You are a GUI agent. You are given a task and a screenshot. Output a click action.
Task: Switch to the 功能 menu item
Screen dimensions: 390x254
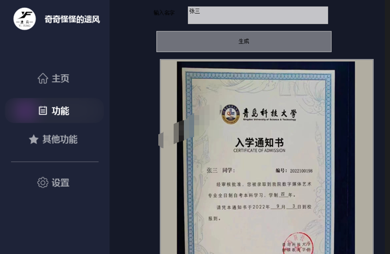point(60,111)
